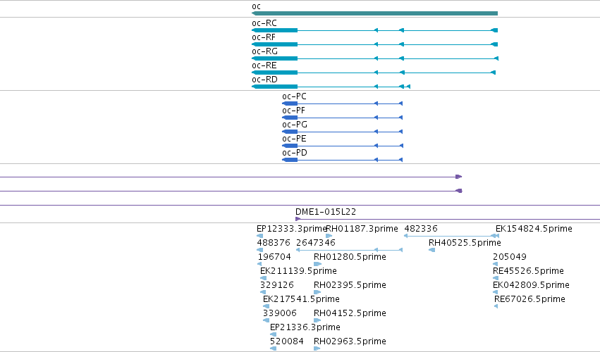
Task: Click arrow glyph under RE67026.5prime
Action: (x=496, y=306)
